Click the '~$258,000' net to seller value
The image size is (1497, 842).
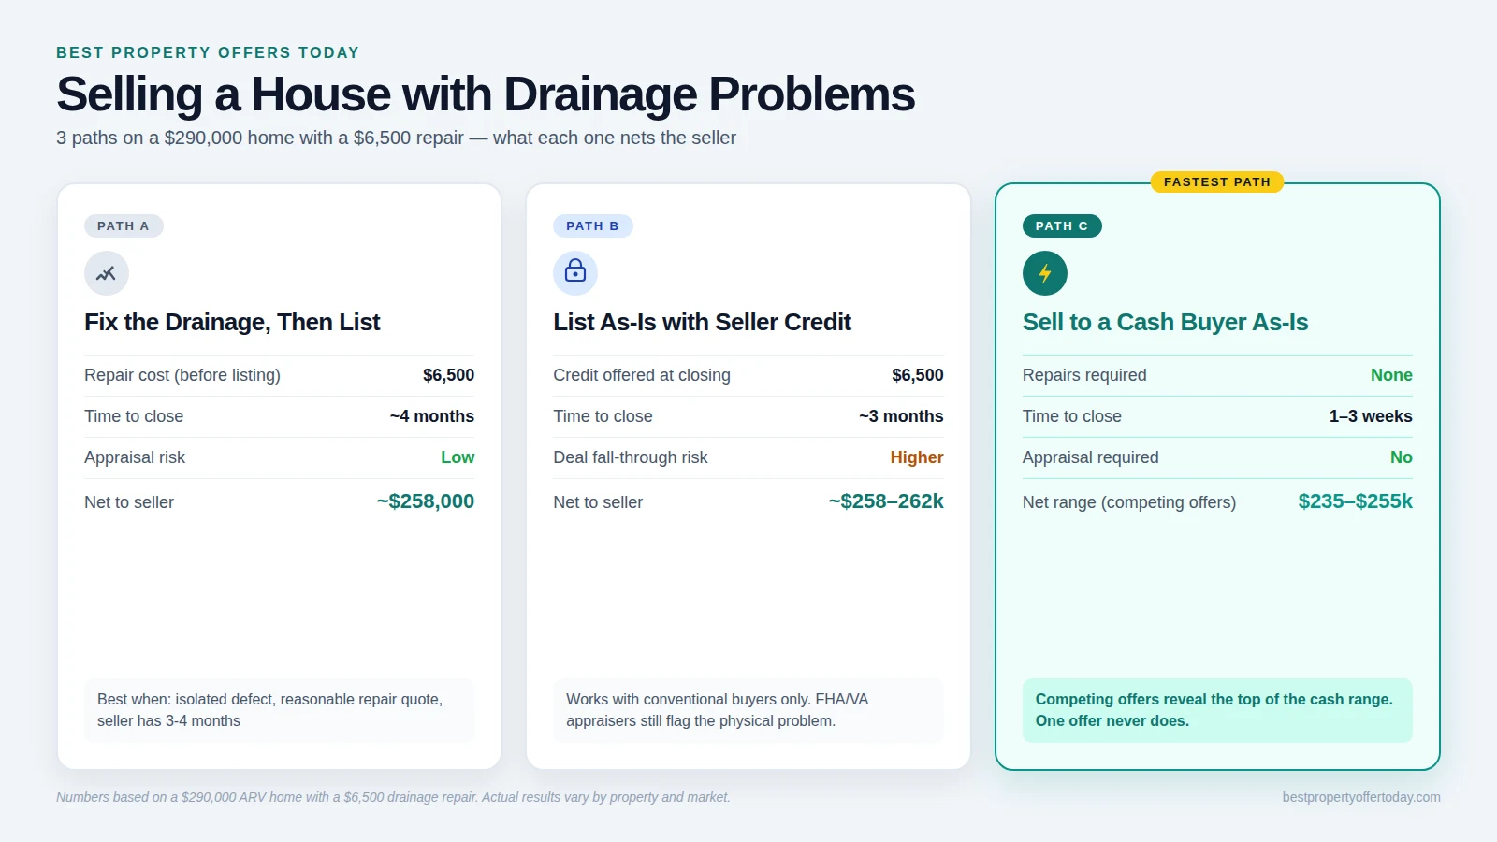(426, 501)
